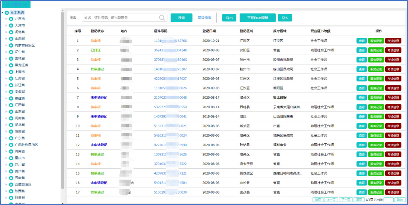
Task: Select 西藏自治区 in the region tree
Action: point(23,185)
